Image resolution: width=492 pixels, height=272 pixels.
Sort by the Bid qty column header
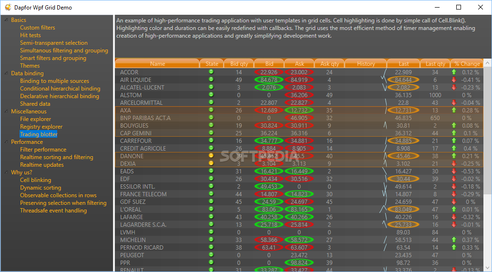(x=239, y=64)
